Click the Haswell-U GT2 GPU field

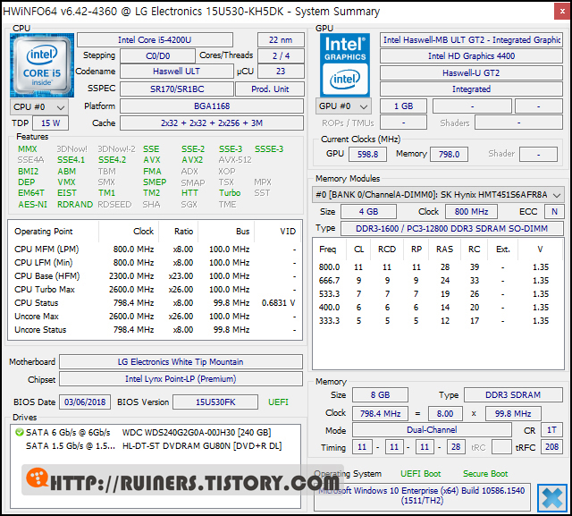tap(471, 73)
